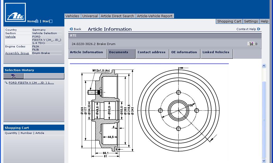Open the Settings button

tap(251, 21)
